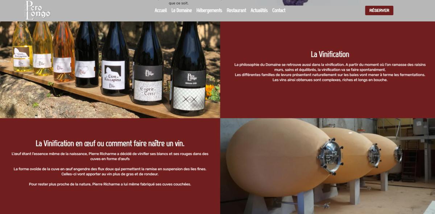Open the Actualités section
Viewport: 435px width, 214px height.
tap(259, 10)
